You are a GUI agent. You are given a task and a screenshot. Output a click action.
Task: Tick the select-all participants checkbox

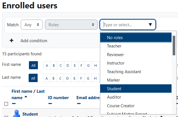click(x=6, y=104)
